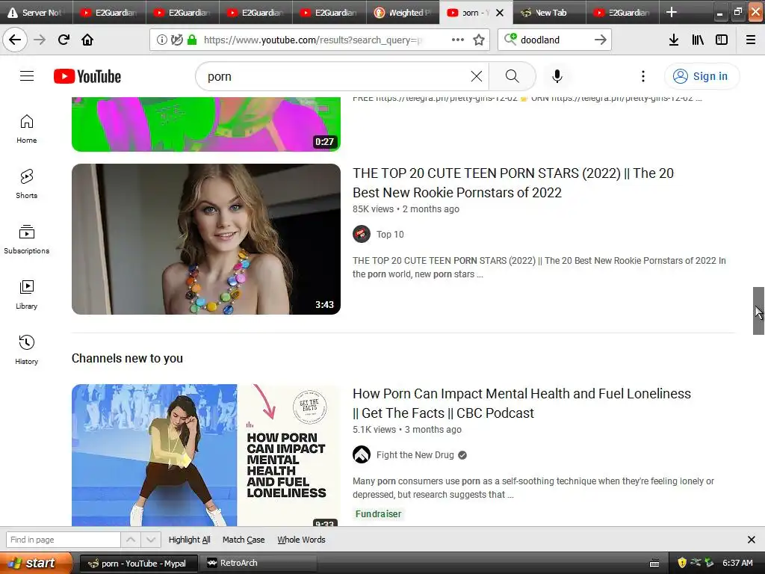Switch to the Weighted tab

[403, 12]
